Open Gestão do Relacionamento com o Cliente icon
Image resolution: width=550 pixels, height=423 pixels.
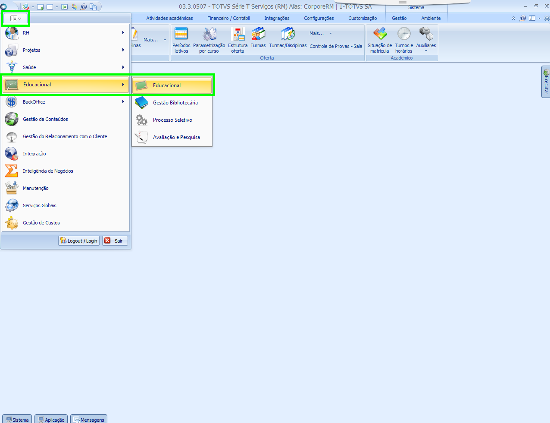(12, 137)
